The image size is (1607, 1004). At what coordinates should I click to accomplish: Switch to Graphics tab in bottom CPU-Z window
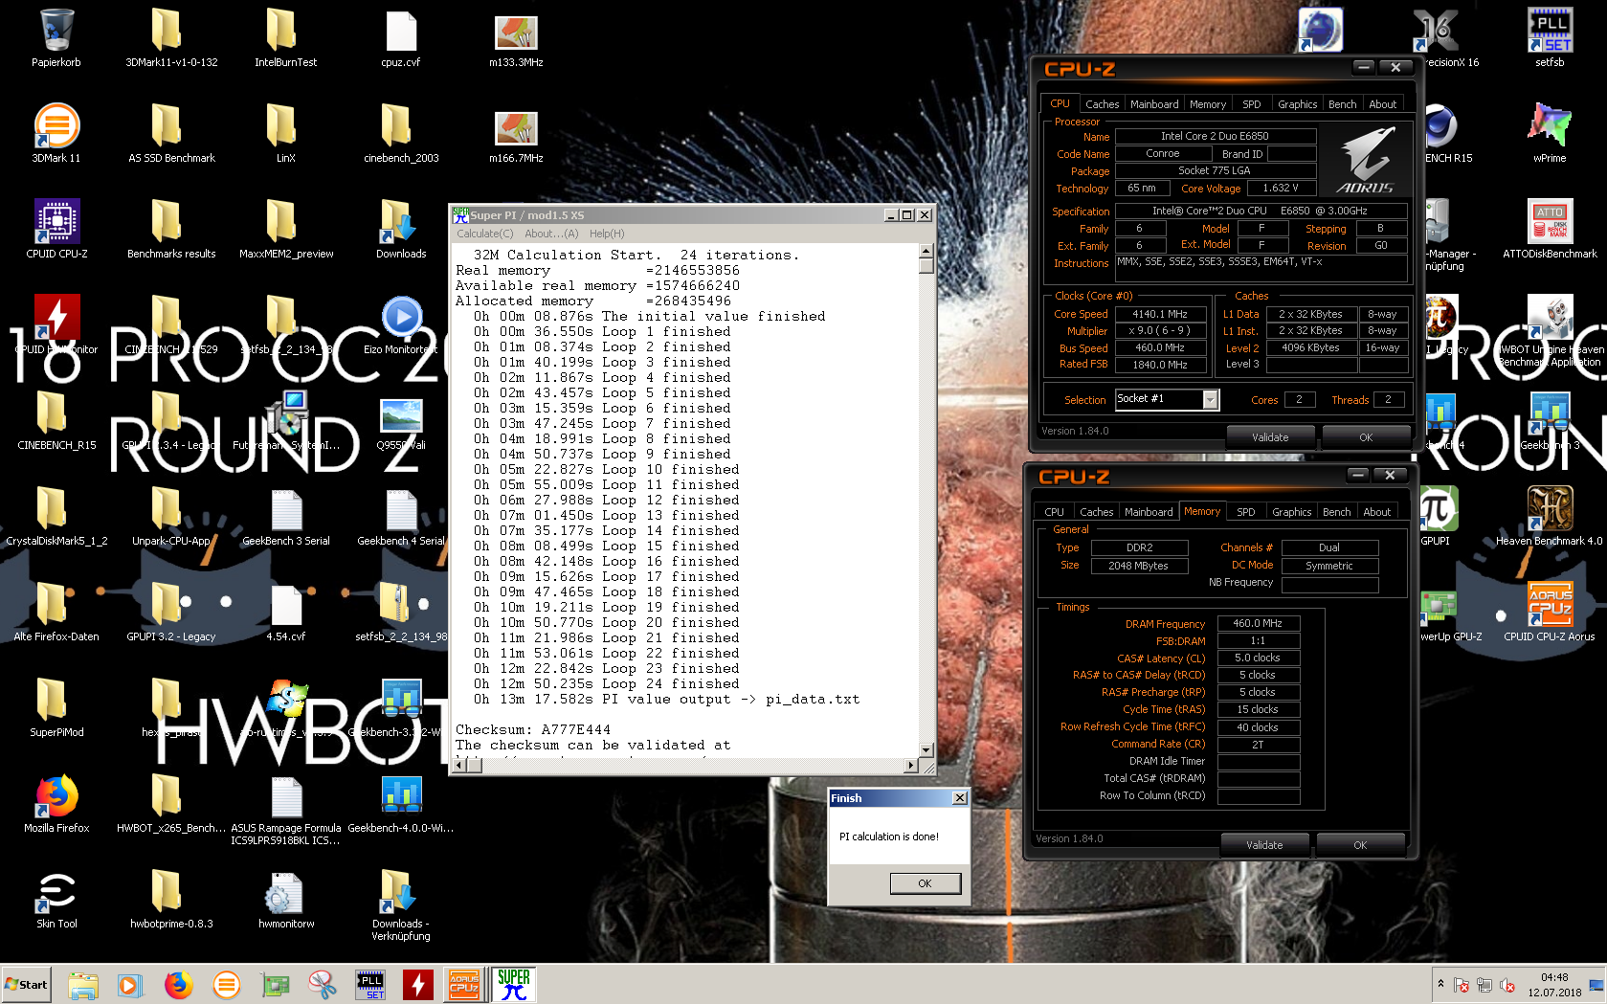tap(1291, 512)
